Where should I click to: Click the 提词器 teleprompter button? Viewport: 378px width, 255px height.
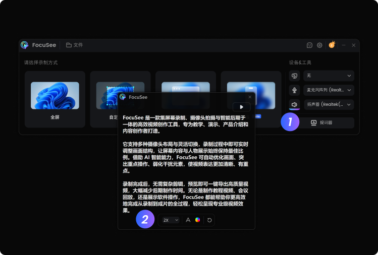click(x=322, y=122)
